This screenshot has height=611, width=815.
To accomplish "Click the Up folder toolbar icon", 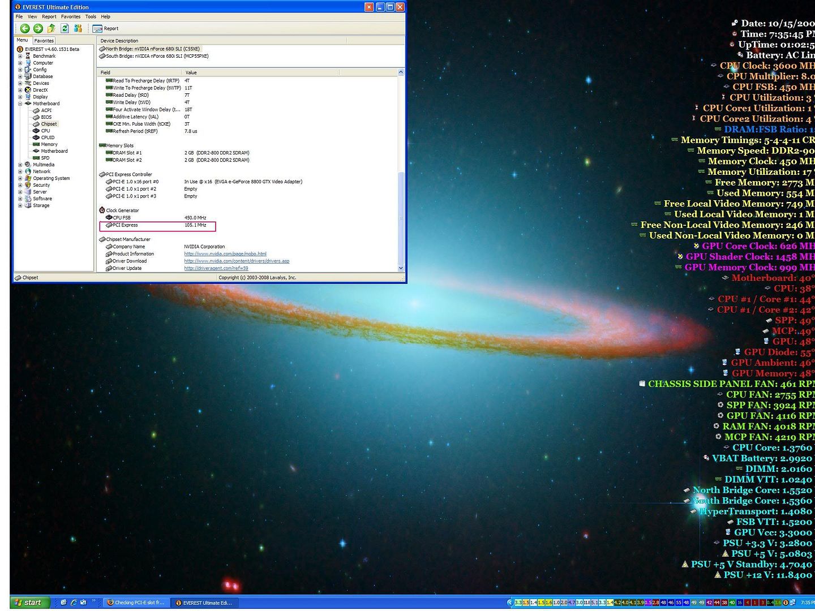I will [52, 28].
